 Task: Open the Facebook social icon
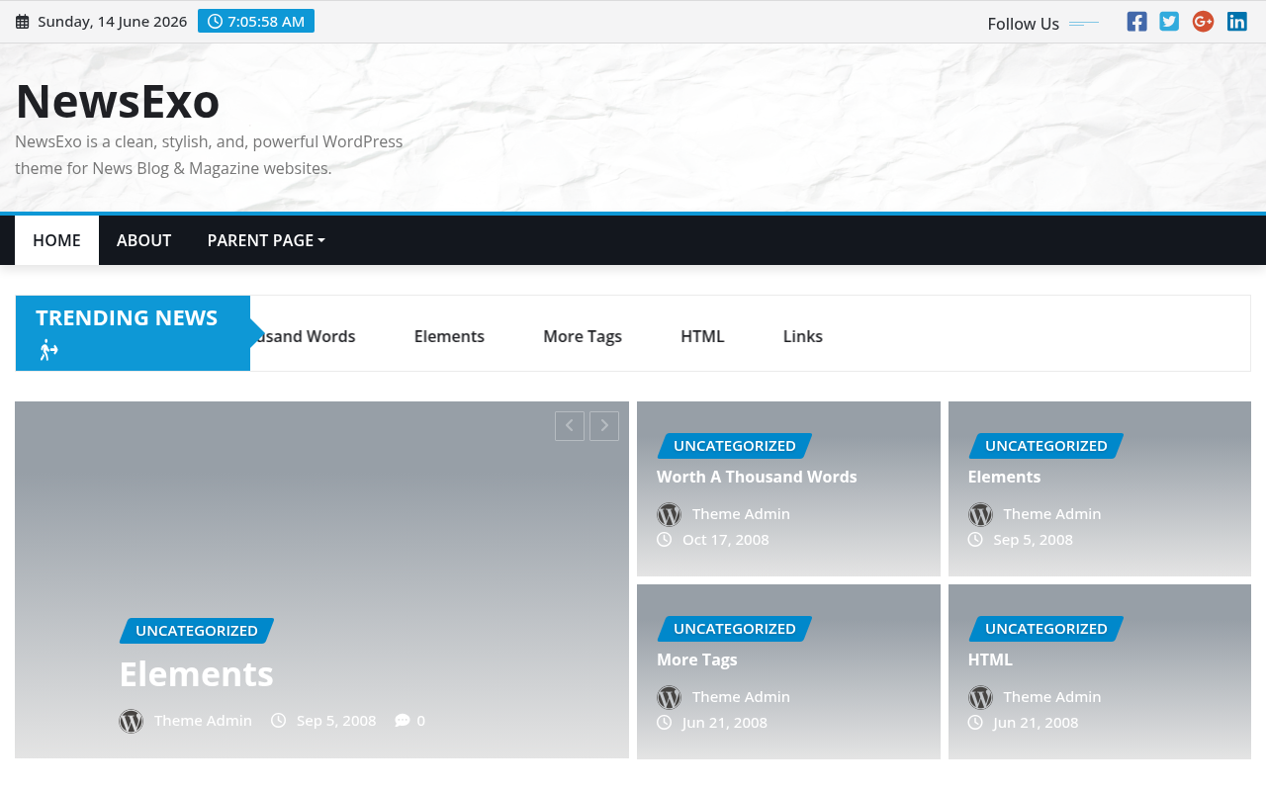coord(1137,22)
